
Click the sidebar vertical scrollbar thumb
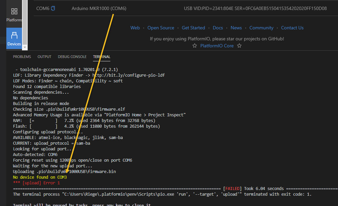[25, 23]
